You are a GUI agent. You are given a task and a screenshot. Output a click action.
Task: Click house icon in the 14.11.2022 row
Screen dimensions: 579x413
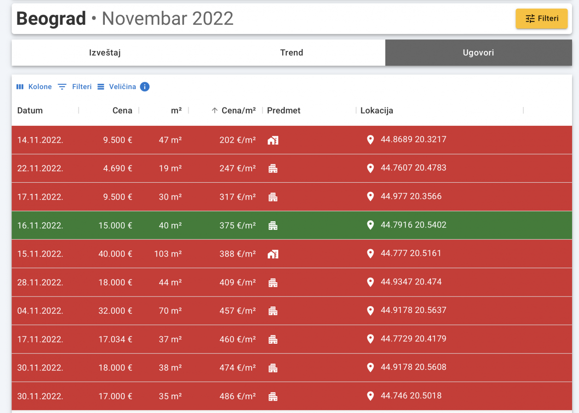[273, 140]
